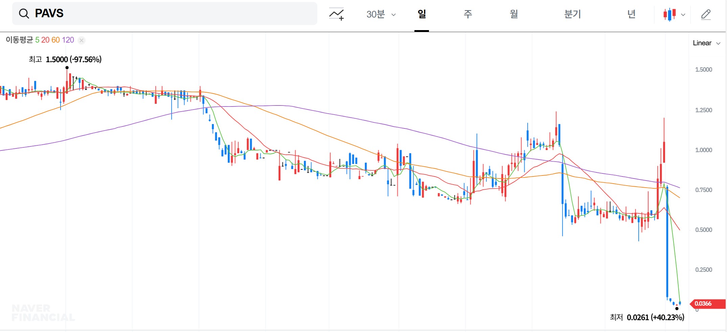This screenshot has height=332, width=727.
Task: Select the 20-day moving average value
Action: [45, 40]
